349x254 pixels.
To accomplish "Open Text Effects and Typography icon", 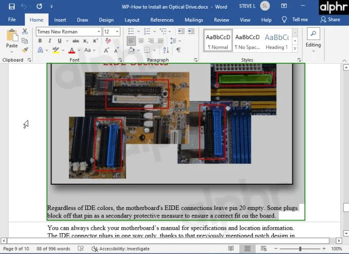I will pos(40,50).
